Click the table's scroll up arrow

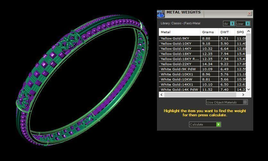[x=249, y=31]
